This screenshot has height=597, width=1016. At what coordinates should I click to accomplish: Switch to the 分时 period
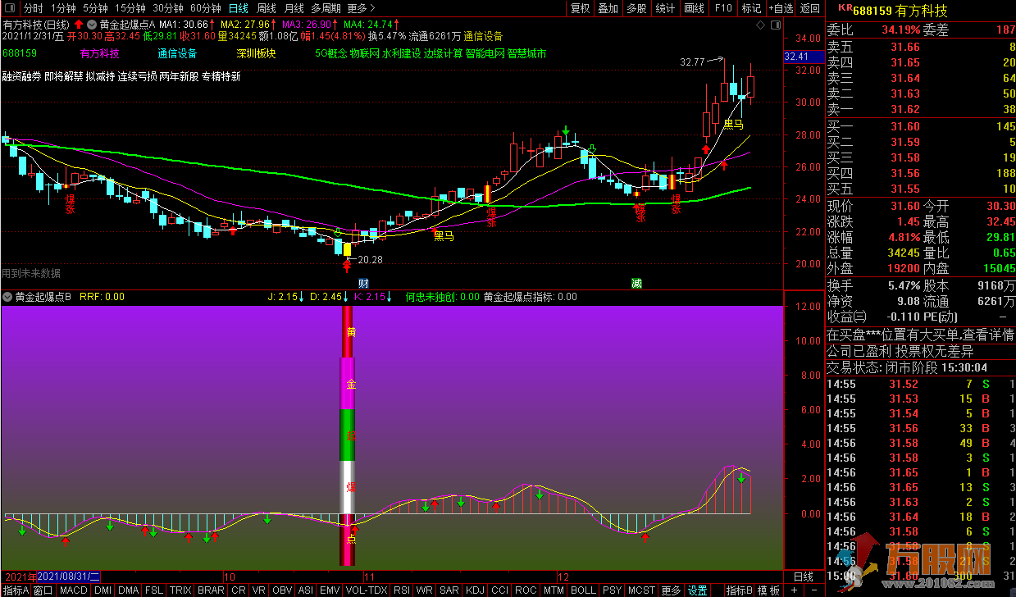33,8
